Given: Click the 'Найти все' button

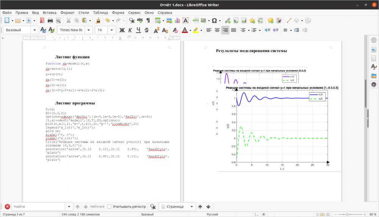Looking at the screenshot, I should coord(97,206).
